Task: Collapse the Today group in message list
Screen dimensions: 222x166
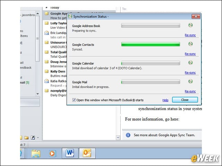Action: pos(46,7)
